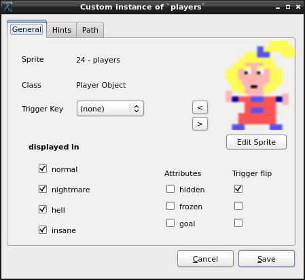Click the Edit Sprite button
305x280 pixels.
coord(256,142)
